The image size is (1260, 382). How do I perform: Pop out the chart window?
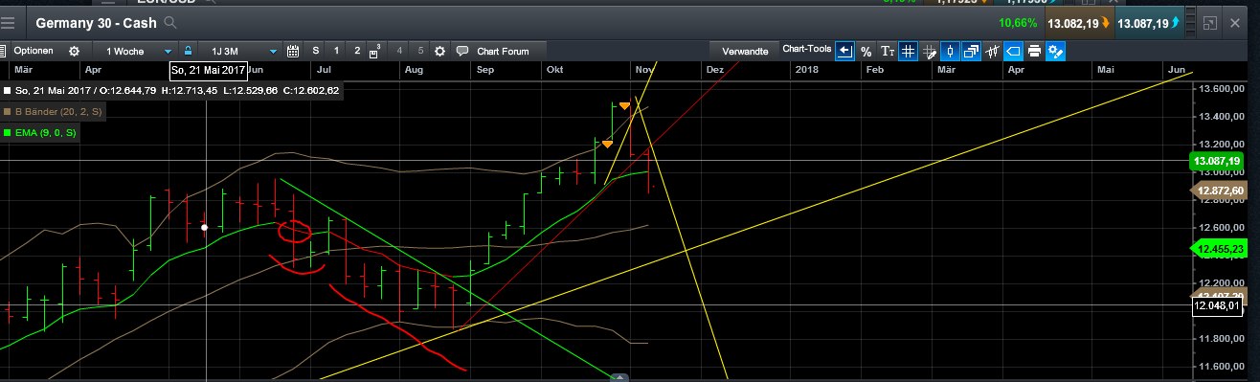pos(1209,22)
